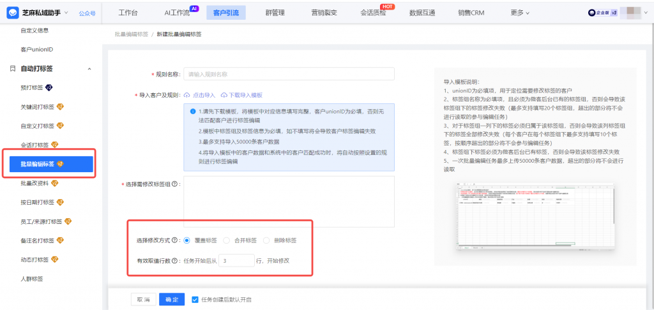The height and width of the screenshot is (310, 654).
Task: Click inside the 选择需修改标签组 selection box
Action: pyautogui.click(x=289, y=202)
